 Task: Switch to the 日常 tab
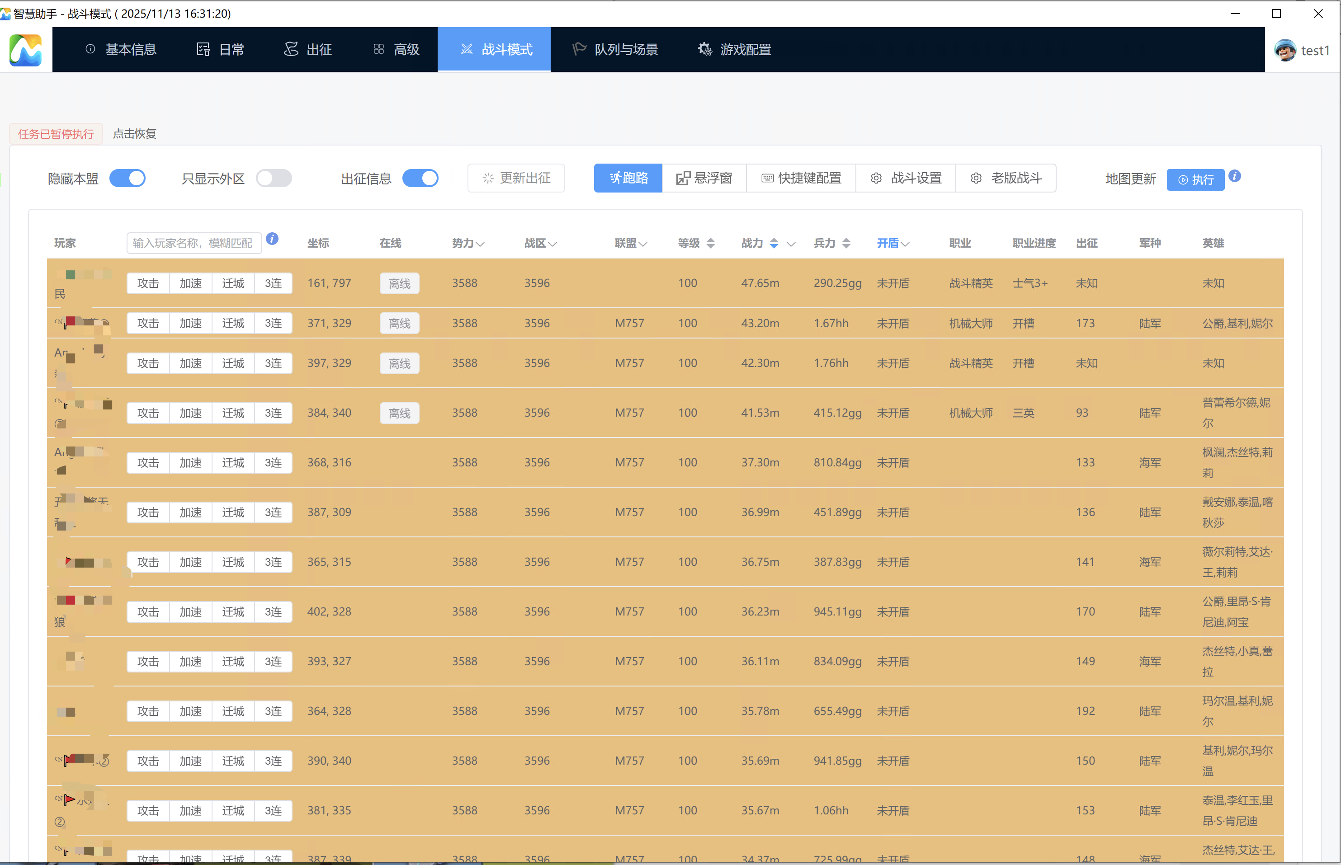point(220,49)
